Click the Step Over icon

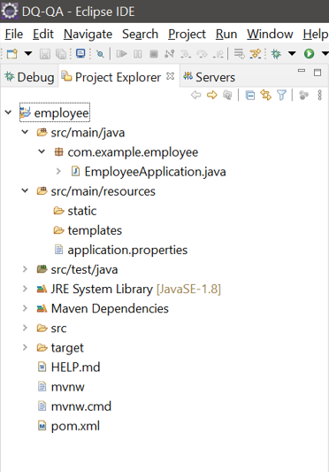(202, 54)
